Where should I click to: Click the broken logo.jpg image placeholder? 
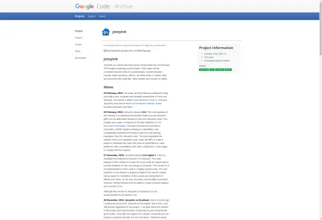pyautogui.click(x=127, y=51)
